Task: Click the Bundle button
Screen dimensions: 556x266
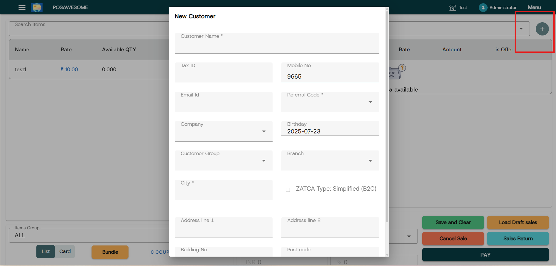Action: pyautogui.click(x=110, y=252)
